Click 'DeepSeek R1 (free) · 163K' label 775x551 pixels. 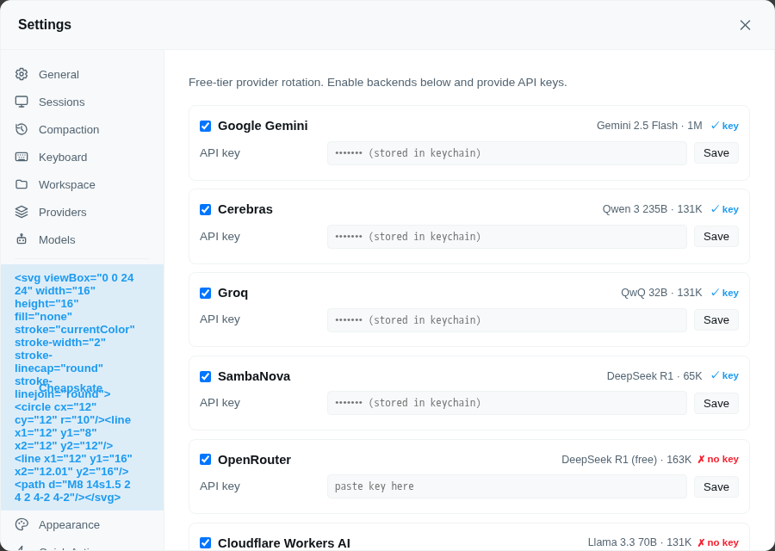tap(626, 460)
